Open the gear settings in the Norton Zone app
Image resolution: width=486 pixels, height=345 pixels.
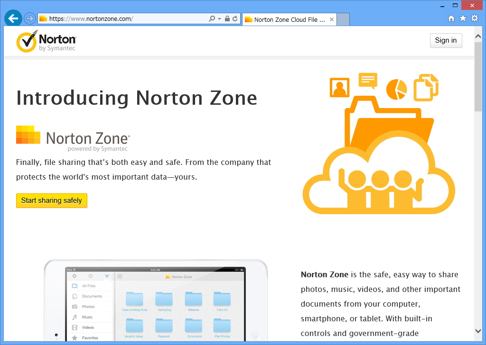[x=74, y=276]
